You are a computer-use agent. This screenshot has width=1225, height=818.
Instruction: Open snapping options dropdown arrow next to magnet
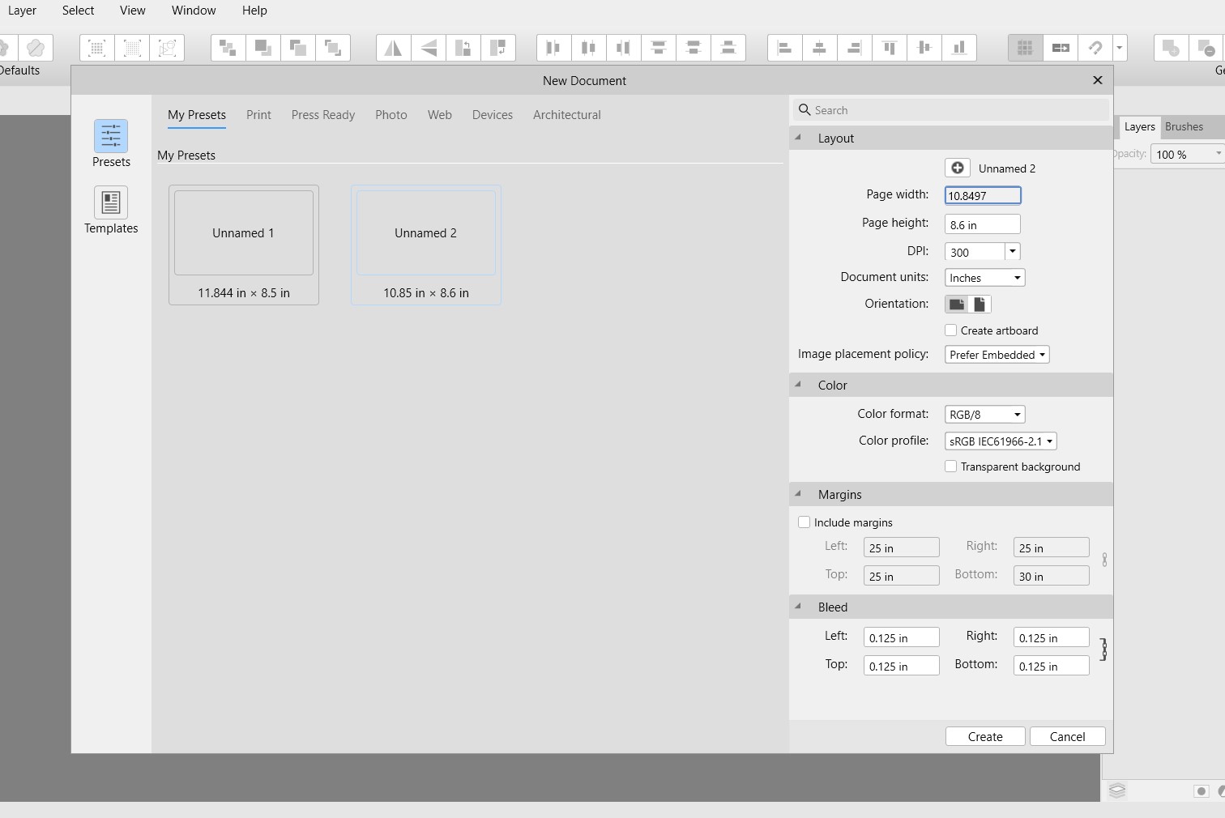point(1120,48)
